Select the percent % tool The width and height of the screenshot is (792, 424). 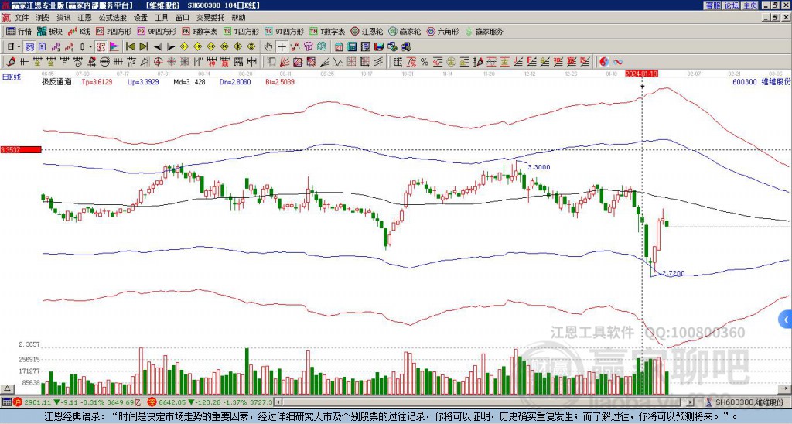tap(425, 62)
